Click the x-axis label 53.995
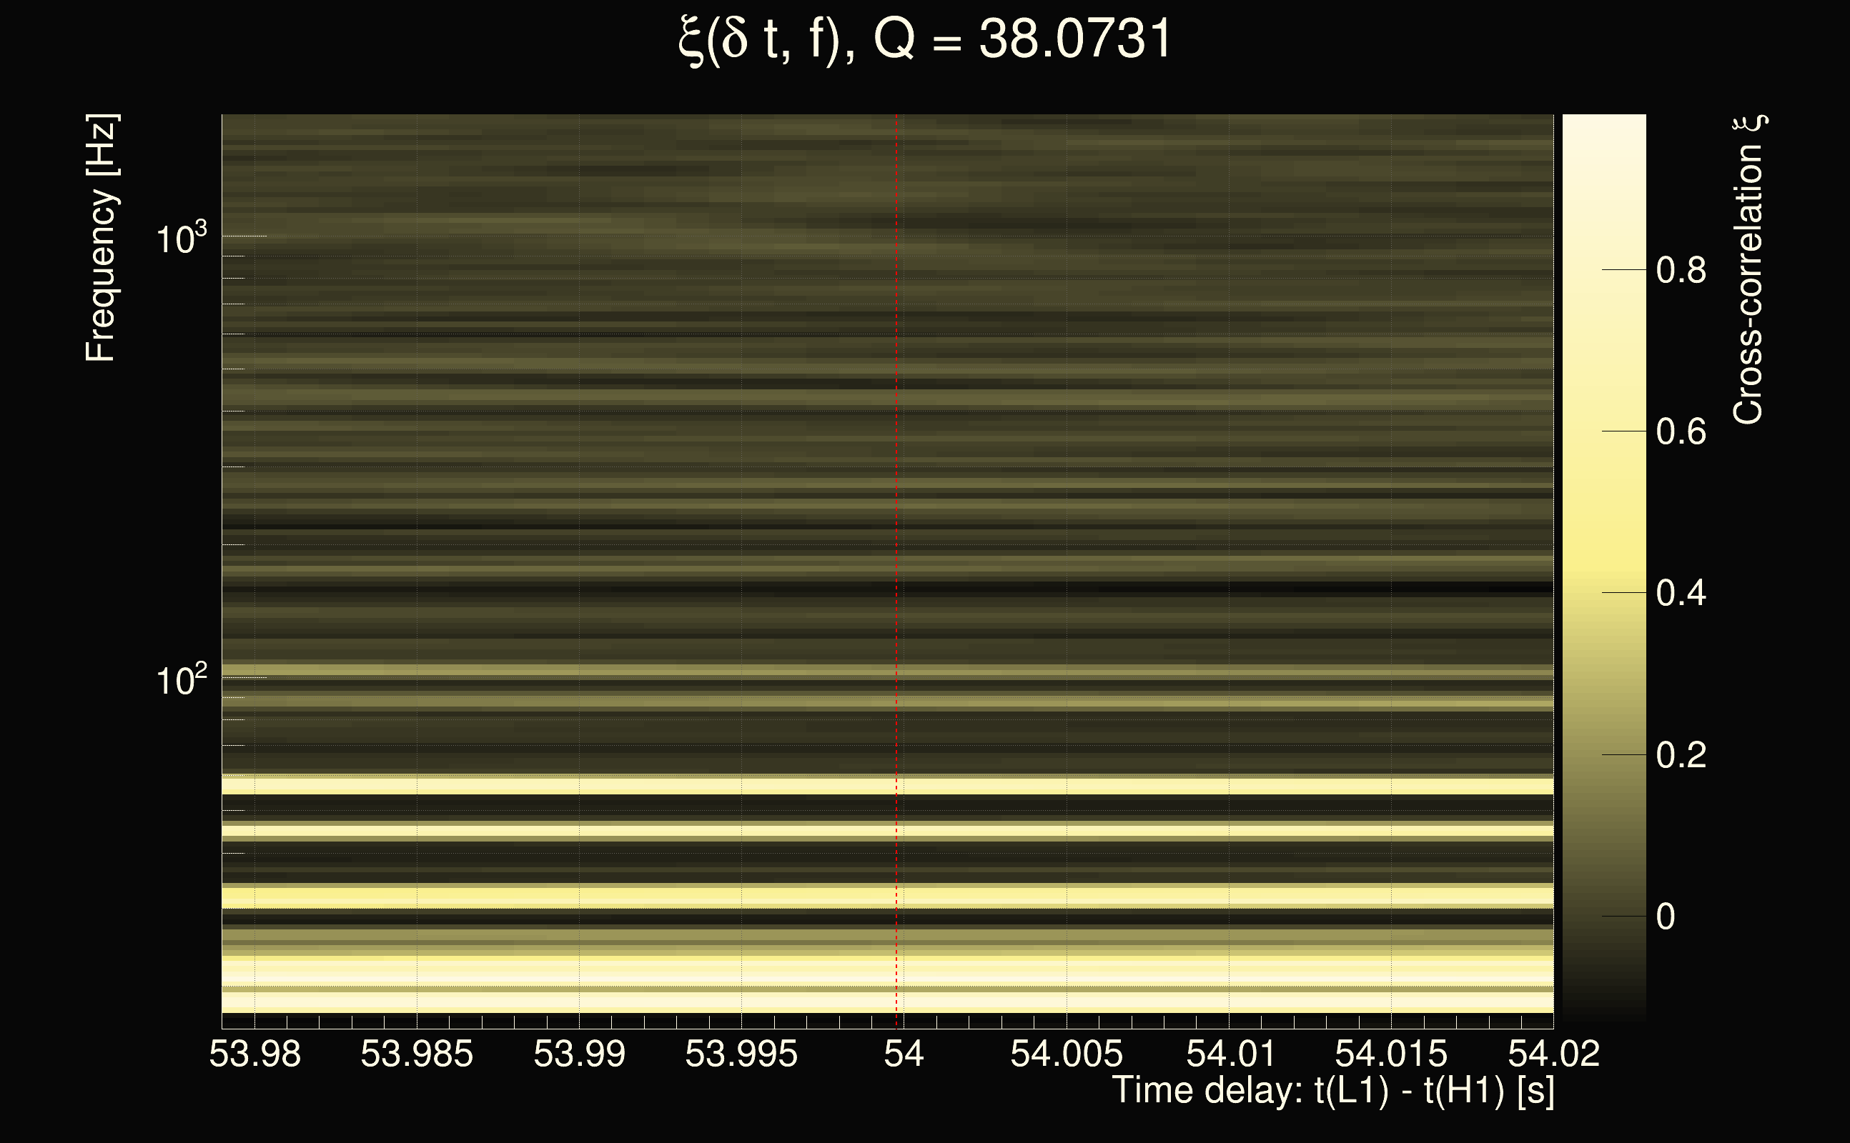The width and height of the screenshot is (1850, 1143). coord(741,1054)
